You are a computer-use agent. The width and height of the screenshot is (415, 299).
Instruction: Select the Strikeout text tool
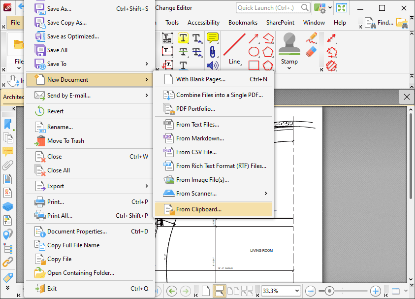coord(183,51)
